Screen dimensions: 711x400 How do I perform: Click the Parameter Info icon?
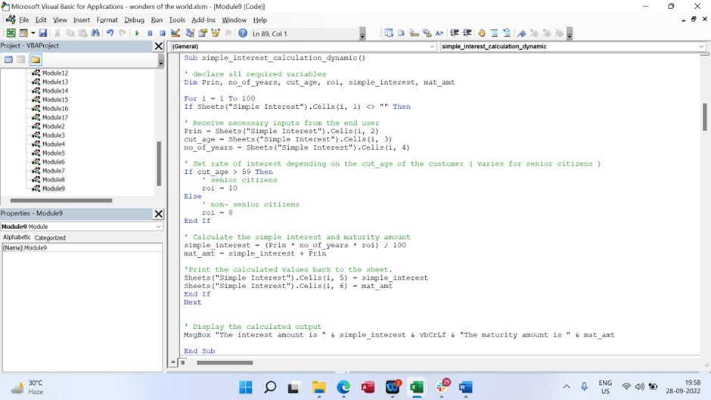click(427, 33)
